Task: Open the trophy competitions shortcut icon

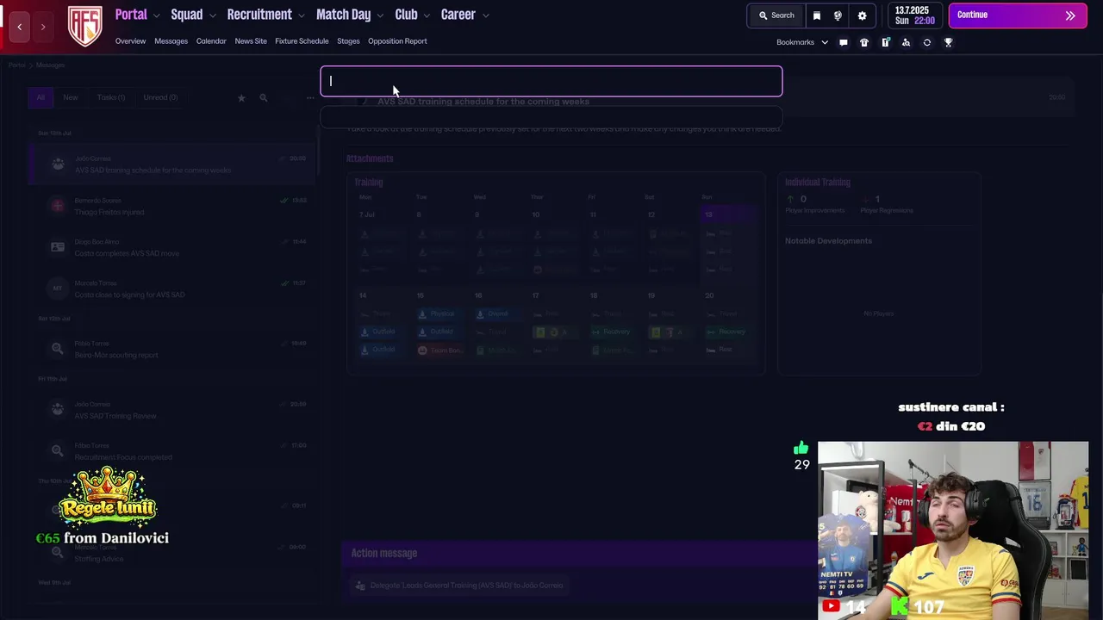Action: tap(948, 42)
